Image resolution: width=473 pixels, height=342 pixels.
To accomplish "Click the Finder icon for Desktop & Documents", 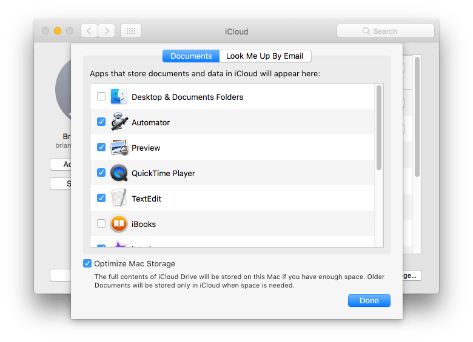I will click(x=119, y=97).
